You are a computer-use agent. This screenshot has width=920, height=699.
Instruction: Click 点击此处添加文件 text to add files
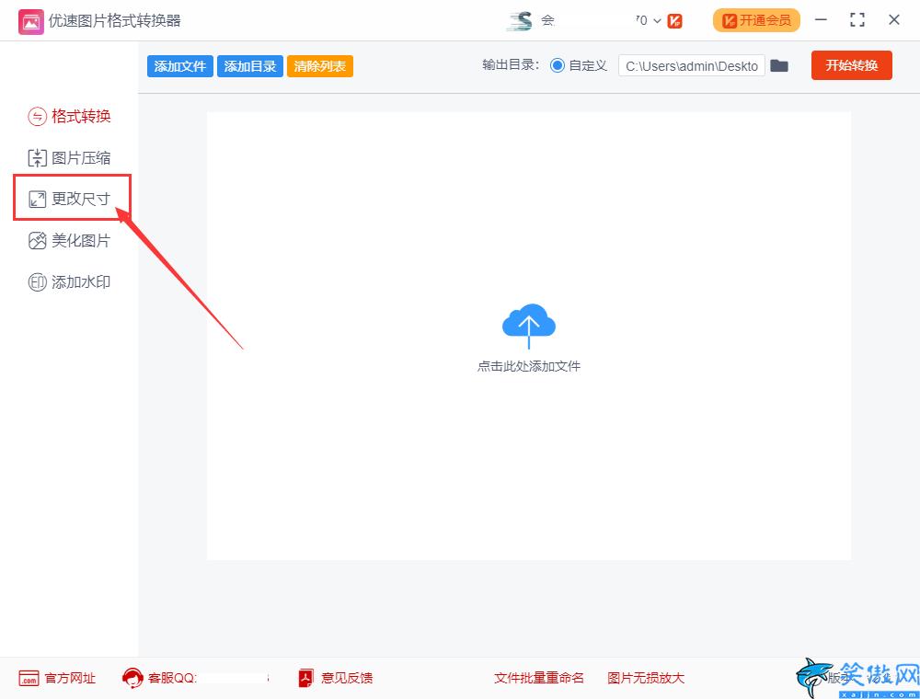pos(529,366)
